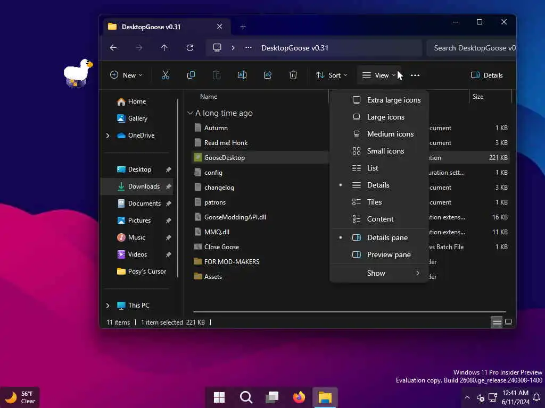Launch Firefox from taskbar
Image resolution: width=545 pixels, height=408 pixels.
tap(299, 397)
